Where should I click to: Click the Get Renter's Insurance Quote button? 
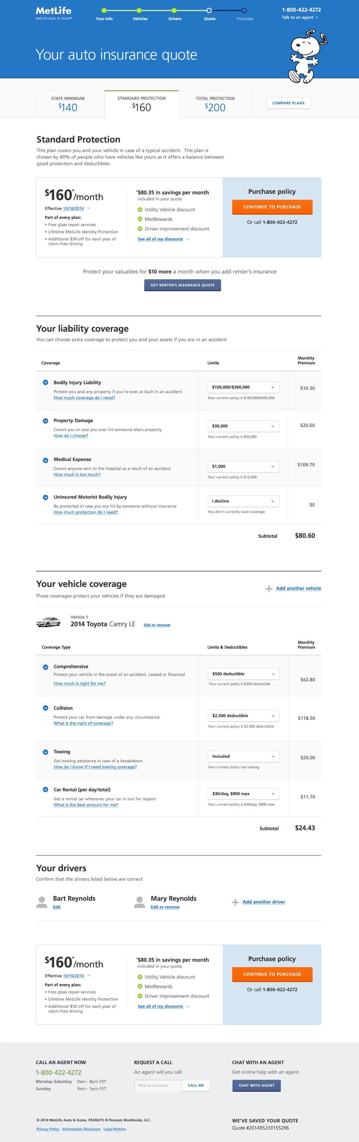click(183, 285)
